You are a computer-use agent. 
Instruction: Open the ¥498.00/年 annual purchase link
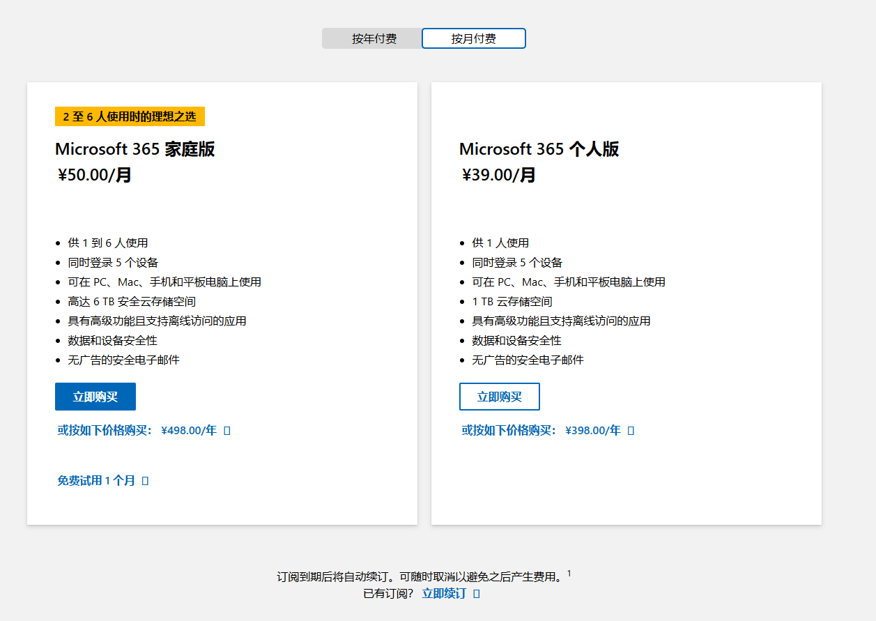point(137,430)
